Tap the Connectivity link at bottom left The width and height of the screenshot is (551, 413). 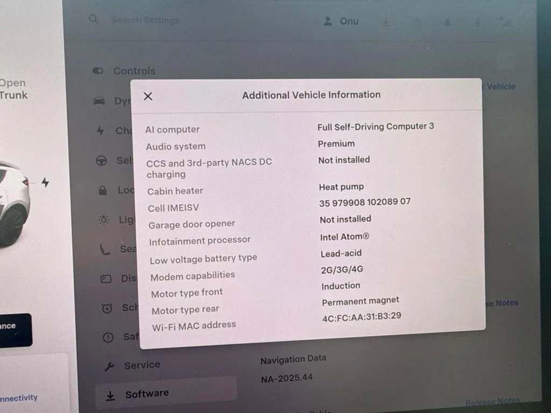(x=19, y=398)
